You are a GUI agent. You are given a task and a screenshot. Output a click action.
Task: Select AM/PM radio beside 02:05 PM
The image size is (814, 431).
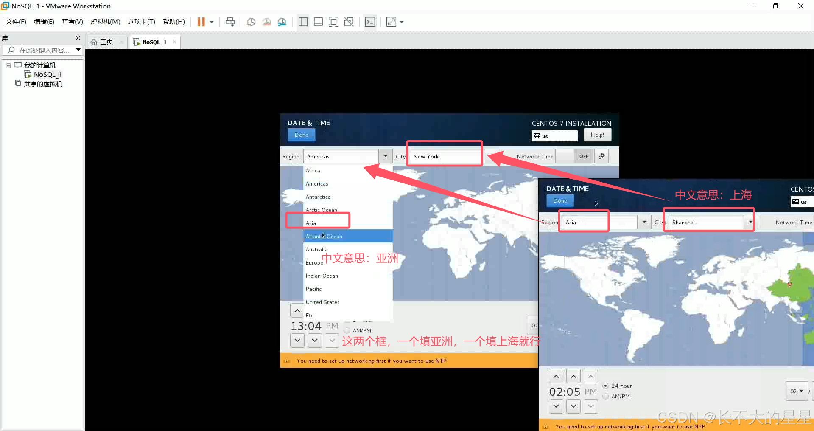point(606,396)
